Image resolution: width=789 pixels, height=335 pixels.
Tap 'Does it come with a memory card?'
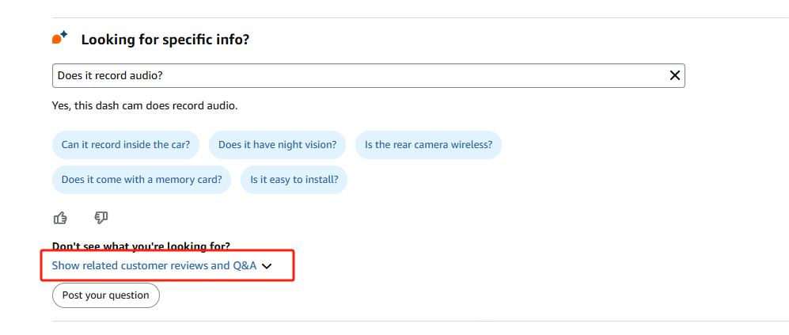click(142, 180)
